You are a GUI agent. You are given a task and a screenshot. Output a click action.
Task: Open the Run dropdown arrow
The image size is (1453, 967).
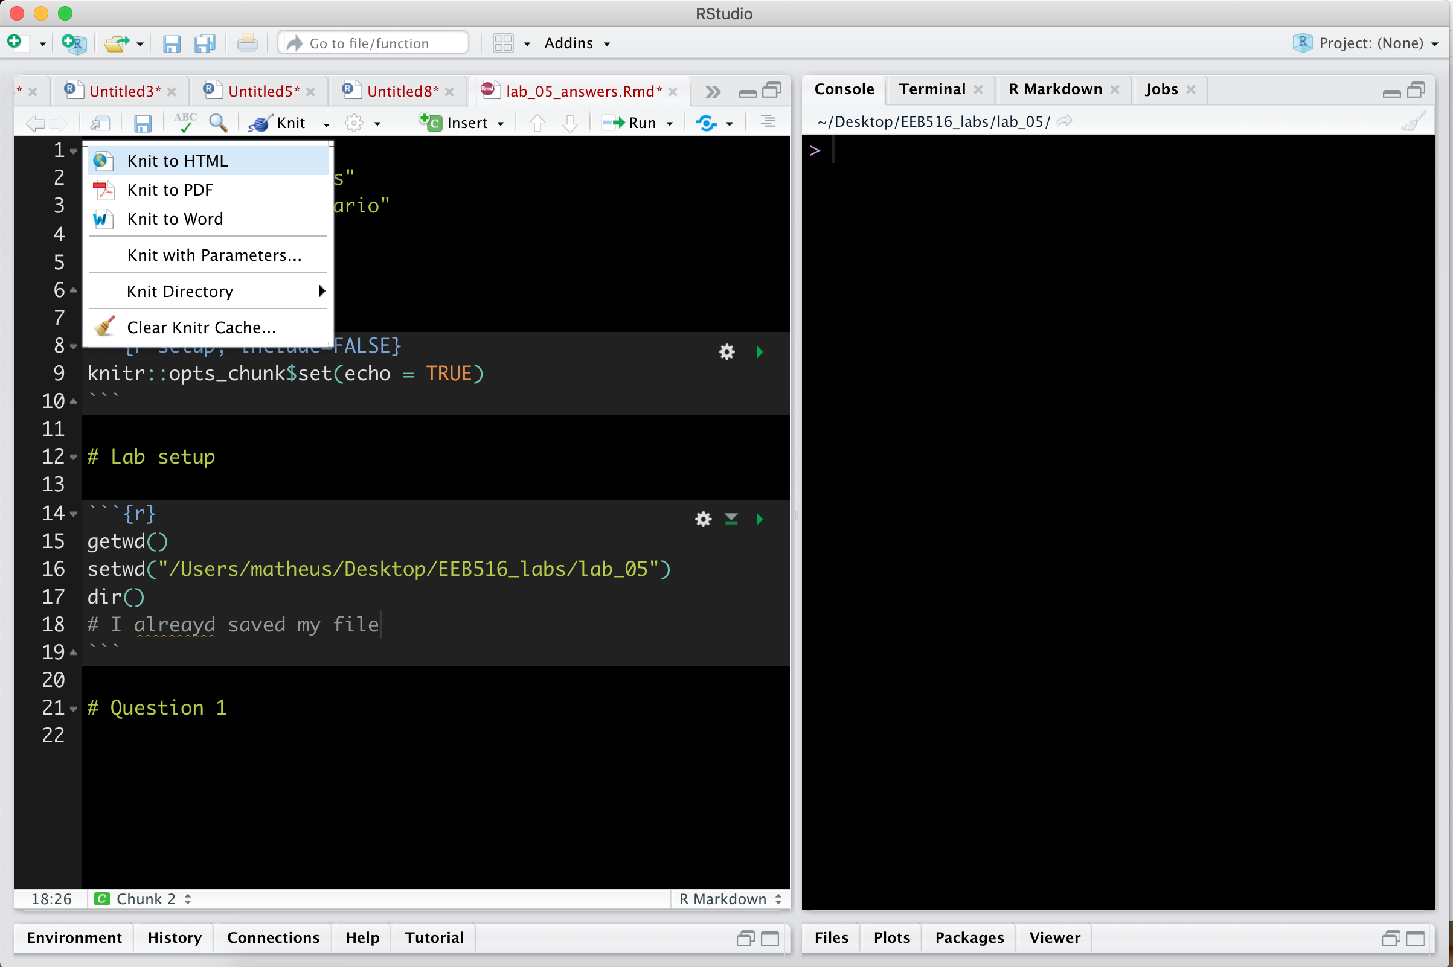tap(669, 123)
